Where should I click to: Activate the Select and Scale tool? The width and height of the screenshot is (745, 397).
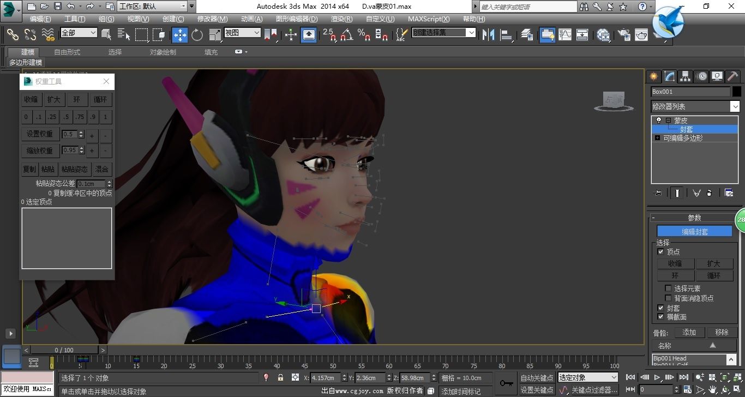point(214,35)
